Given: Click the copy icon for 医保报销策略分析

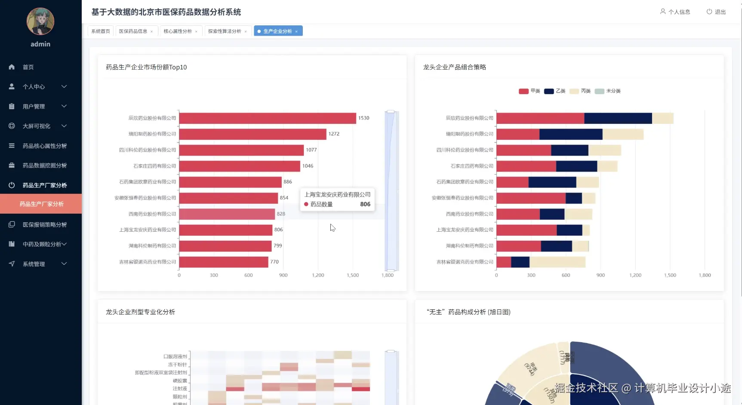Looking at the screenshot, I should (12, 224).
